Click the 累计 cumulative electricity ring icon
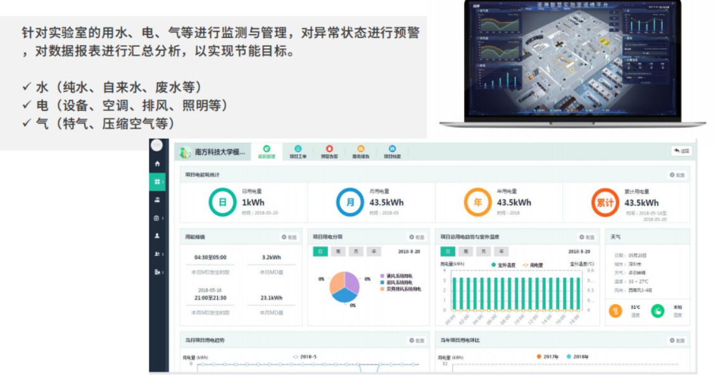 [605, 203]
